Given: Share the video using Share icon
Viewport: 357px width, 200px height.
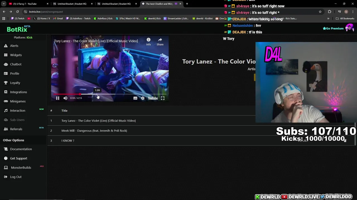Looking at the screenshot, I should click(x=160, y=42).
